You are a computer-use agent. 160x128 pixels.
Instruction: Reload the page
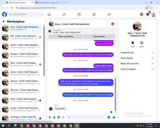[x=12, y=8]
